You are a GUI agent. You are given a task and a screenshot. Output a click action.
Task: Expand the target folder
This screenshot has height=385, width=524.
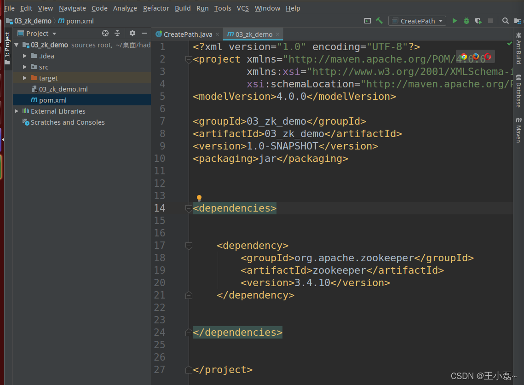tap(25, 78)
